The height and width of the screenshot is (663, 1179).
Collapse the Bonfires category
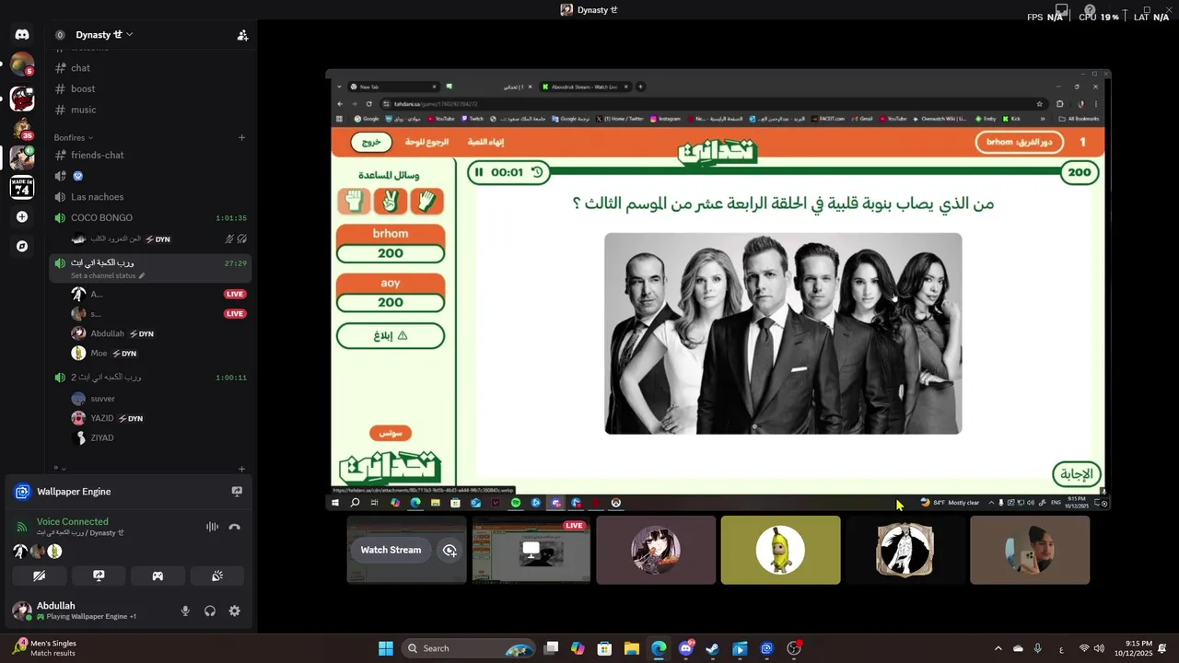click(74, 137)
